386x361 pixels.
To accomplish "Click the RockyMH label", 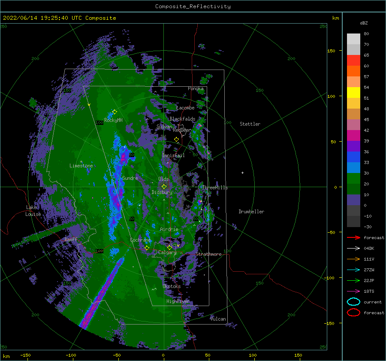I will [x=113, y=120].
